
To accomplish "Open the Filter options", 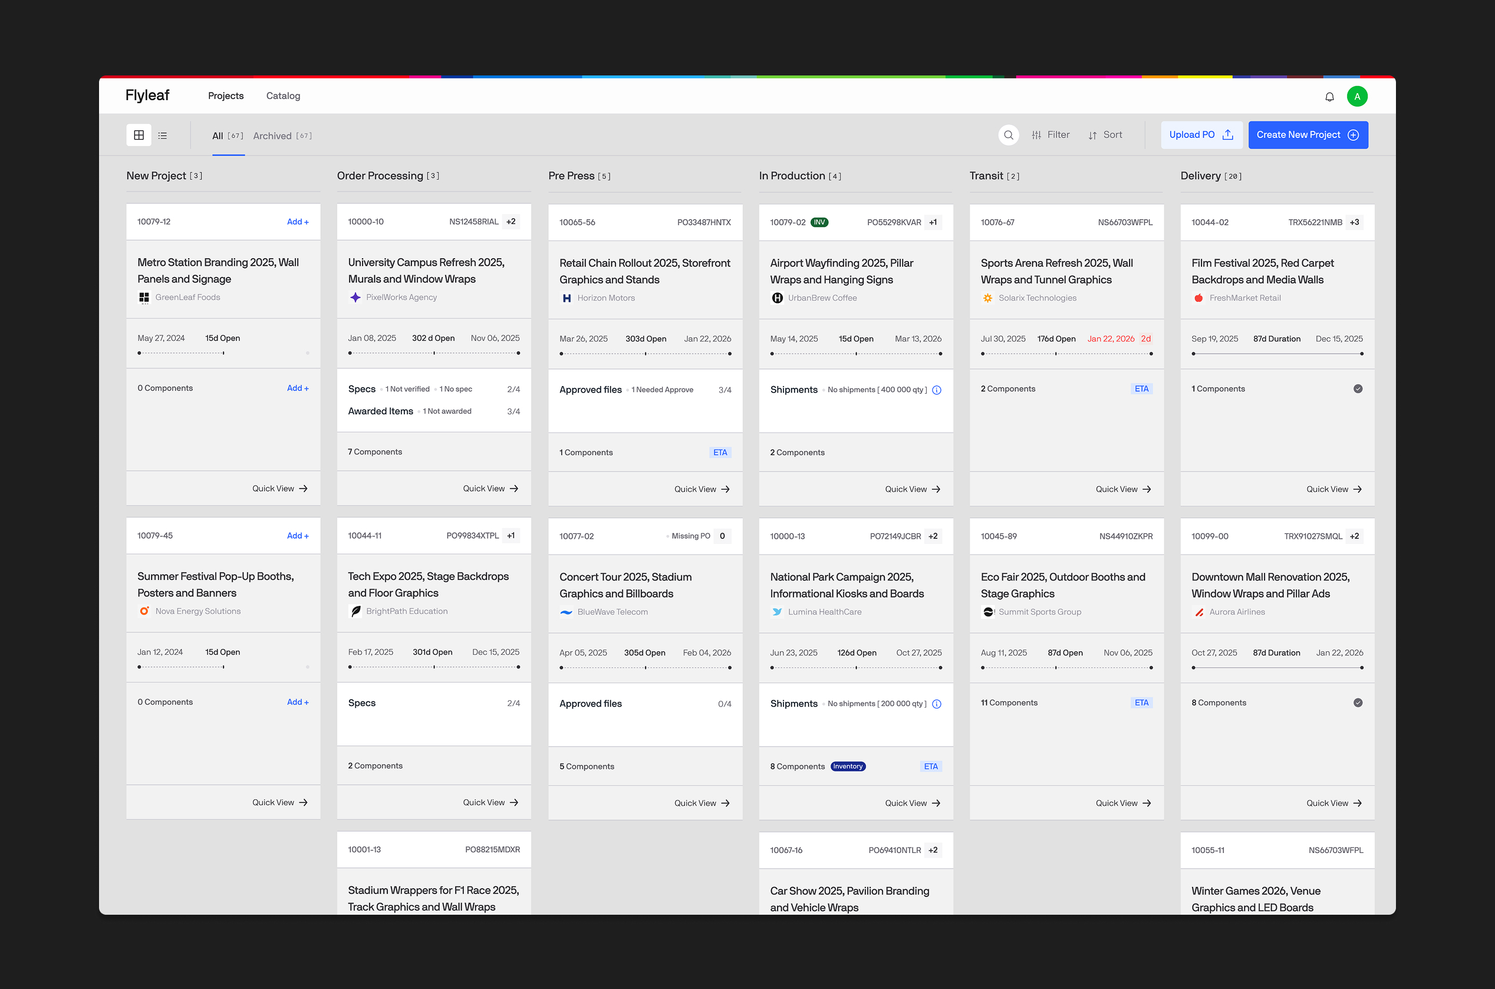I will coord(1051,135).
